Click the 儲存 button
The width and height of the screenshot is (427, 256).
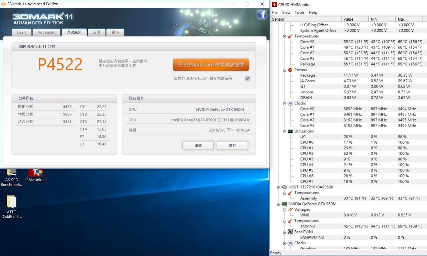232,145
